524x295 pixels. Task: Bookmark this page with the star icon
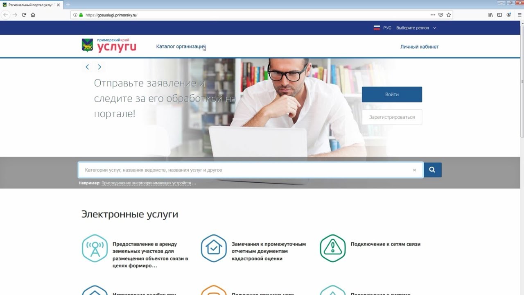click(x=449, y=15)
